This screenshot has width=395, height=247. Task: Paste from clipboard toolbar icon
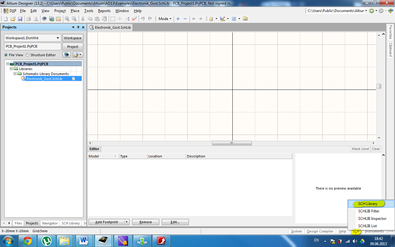pos(97,19)
